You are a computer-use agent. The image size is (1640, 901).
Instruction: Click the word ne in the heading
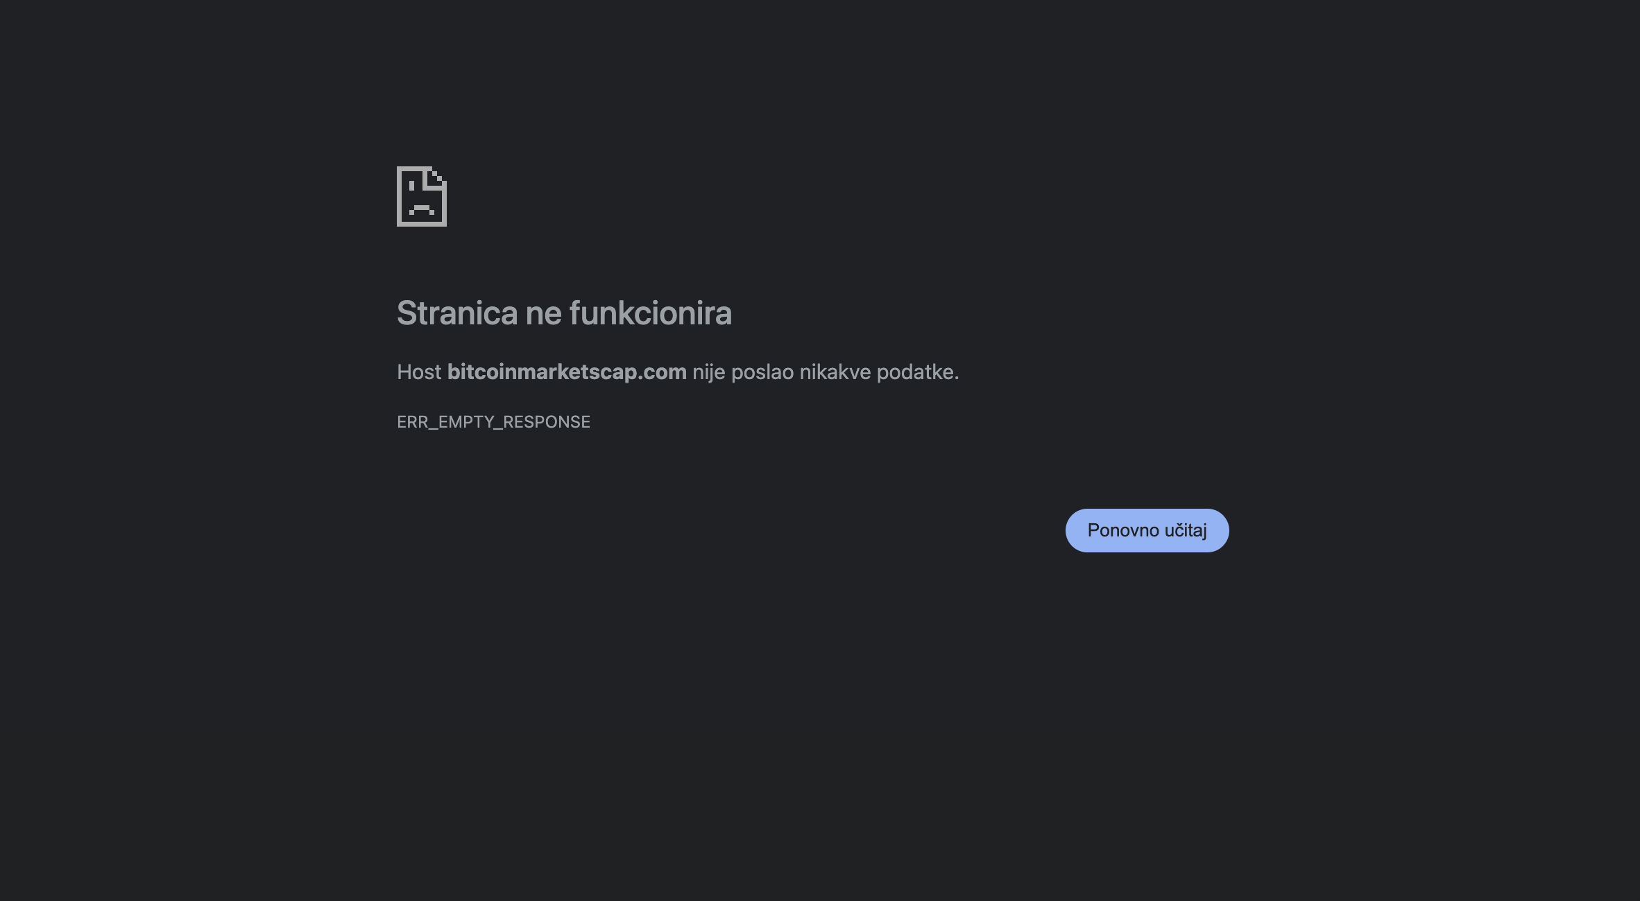[x=543, y=313]
